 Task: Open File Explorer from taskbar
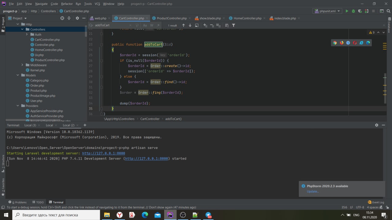click(107, 215)
